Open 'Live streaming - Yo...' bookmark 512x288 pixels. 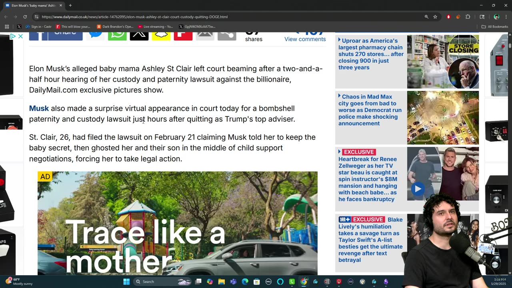click(156, 27)
